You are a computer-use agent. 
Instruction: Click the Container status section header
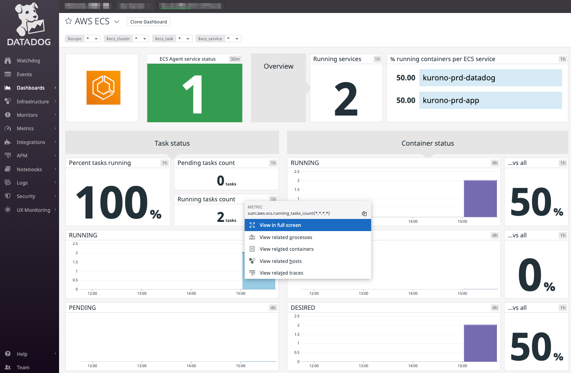pyautogui.click(x=428, y=143)
